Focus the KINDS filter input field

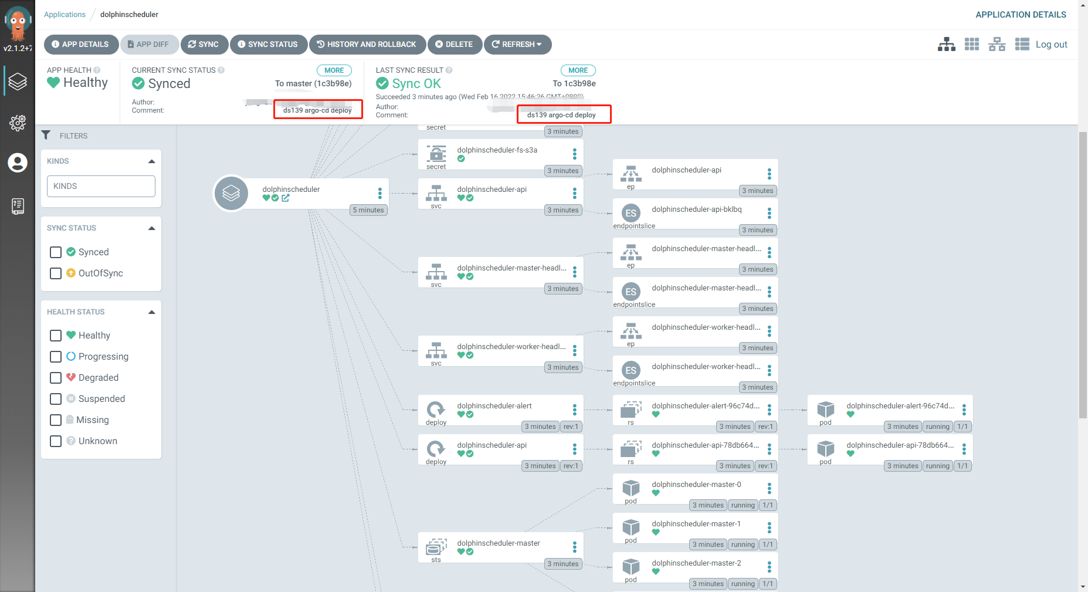pyautogui.click(x=101, y=187)
